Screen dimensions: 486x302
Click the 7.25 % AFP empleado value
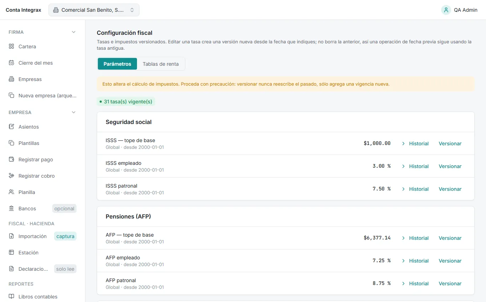tap(382, 261)
